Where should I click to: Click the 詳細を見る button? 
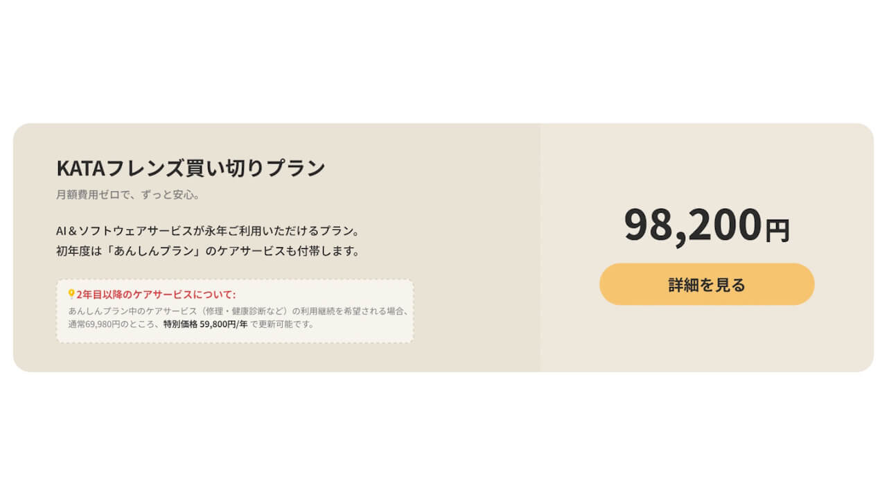tap(706, 284)
